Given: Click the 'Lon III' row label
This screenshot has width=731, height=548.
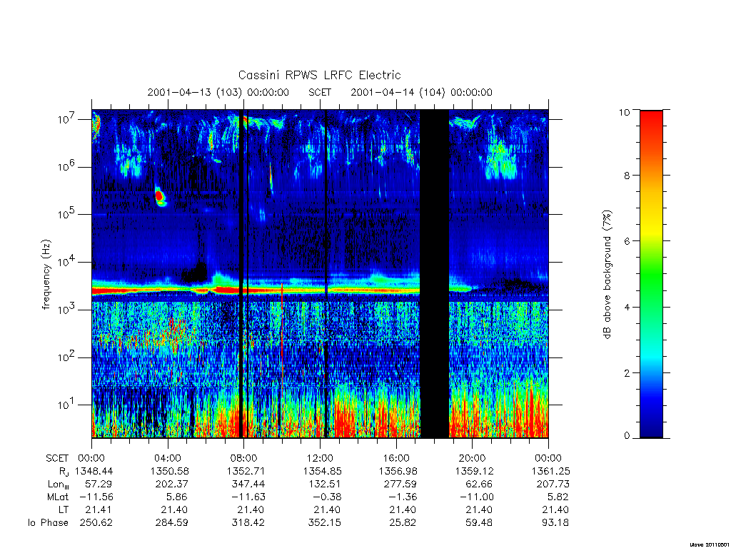Looking at the screenshot, I should 59,484.
